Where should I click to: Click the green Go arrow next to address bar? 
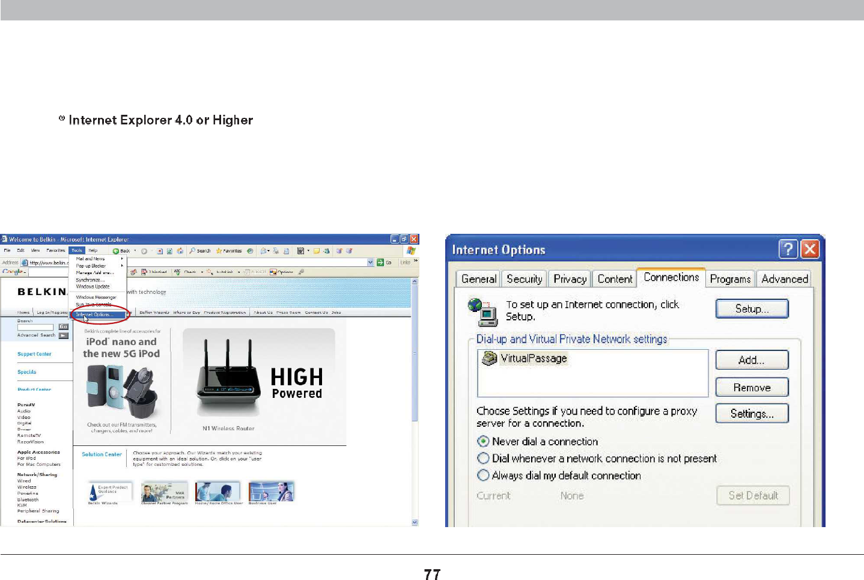(x=380, y=262)
